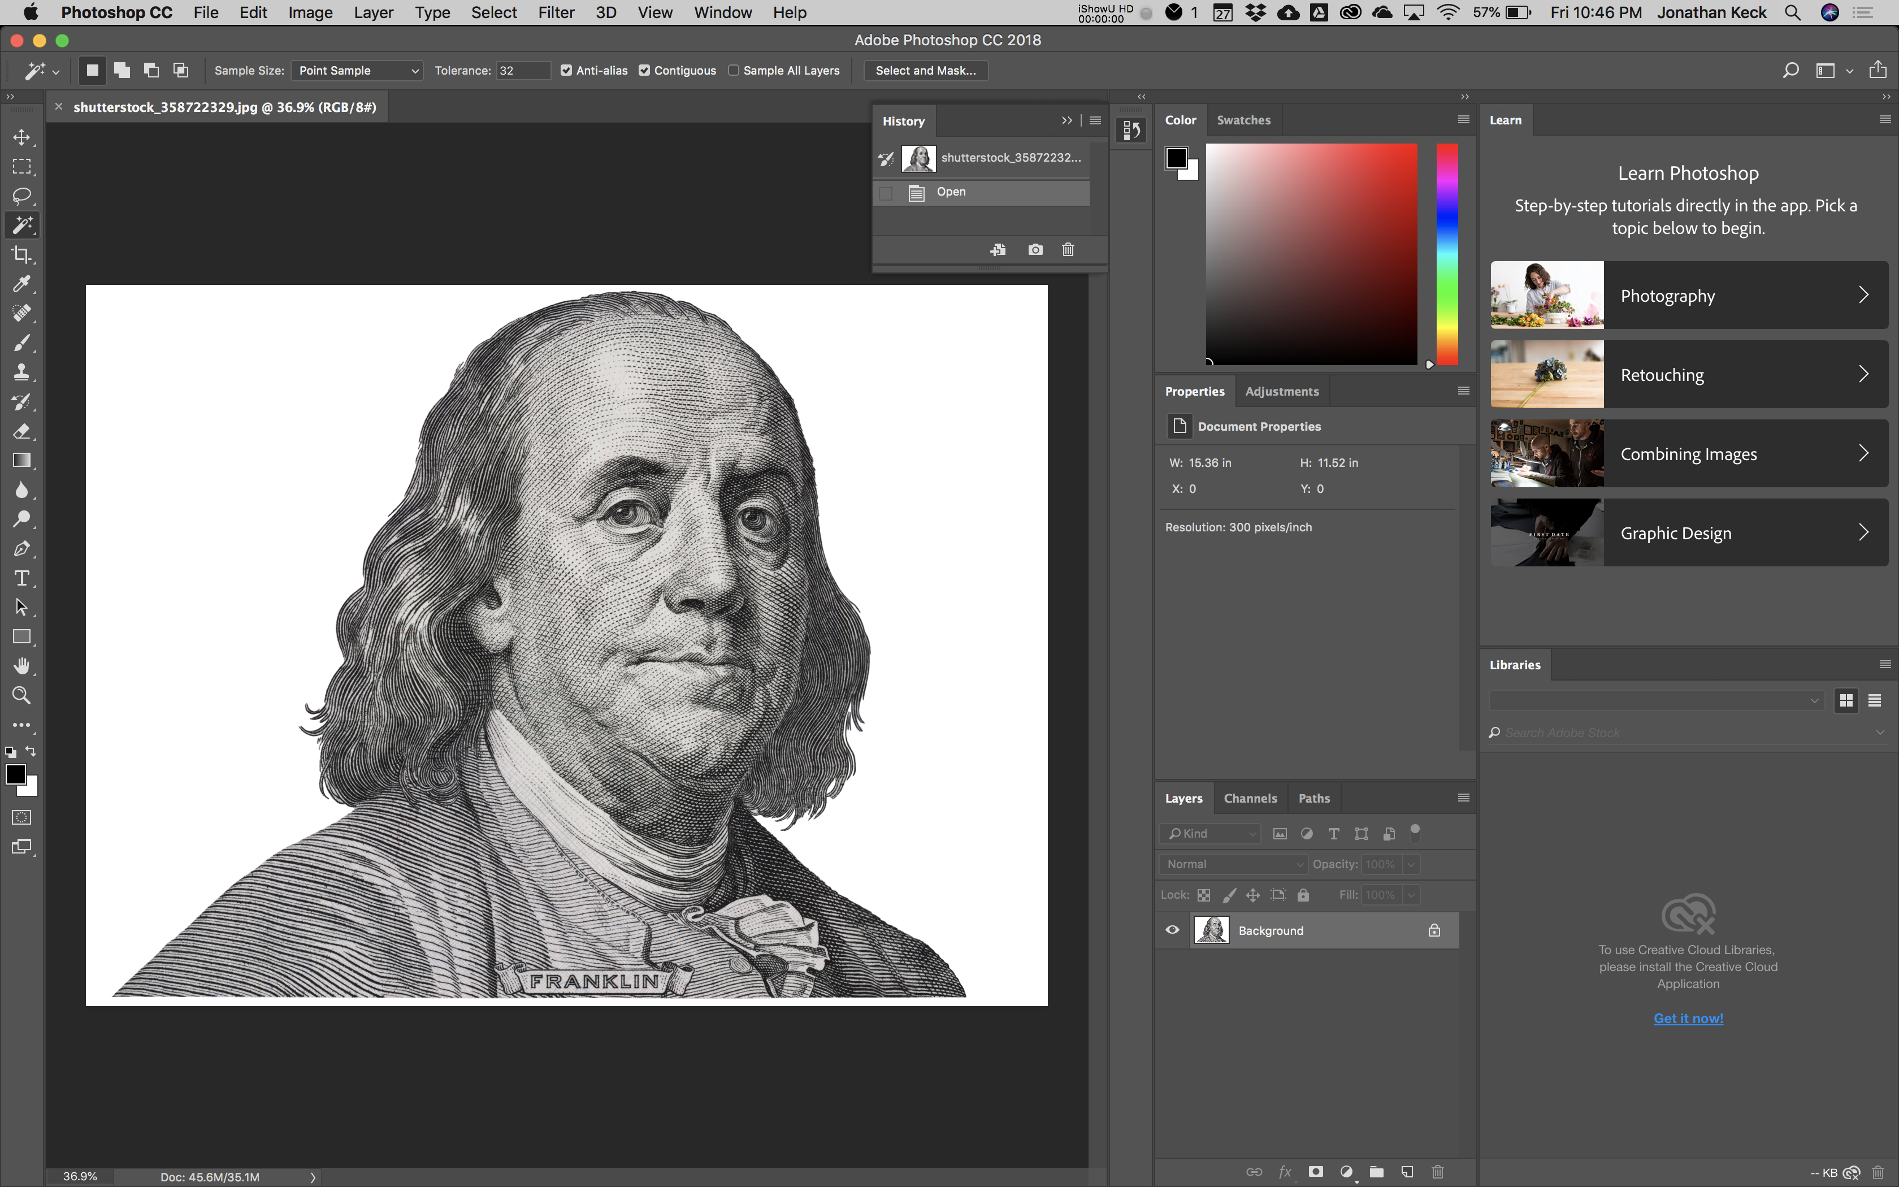Click the foreground color swatch in toolbar
This screenshot has height=1187, width=1899.
coord(16,774)
